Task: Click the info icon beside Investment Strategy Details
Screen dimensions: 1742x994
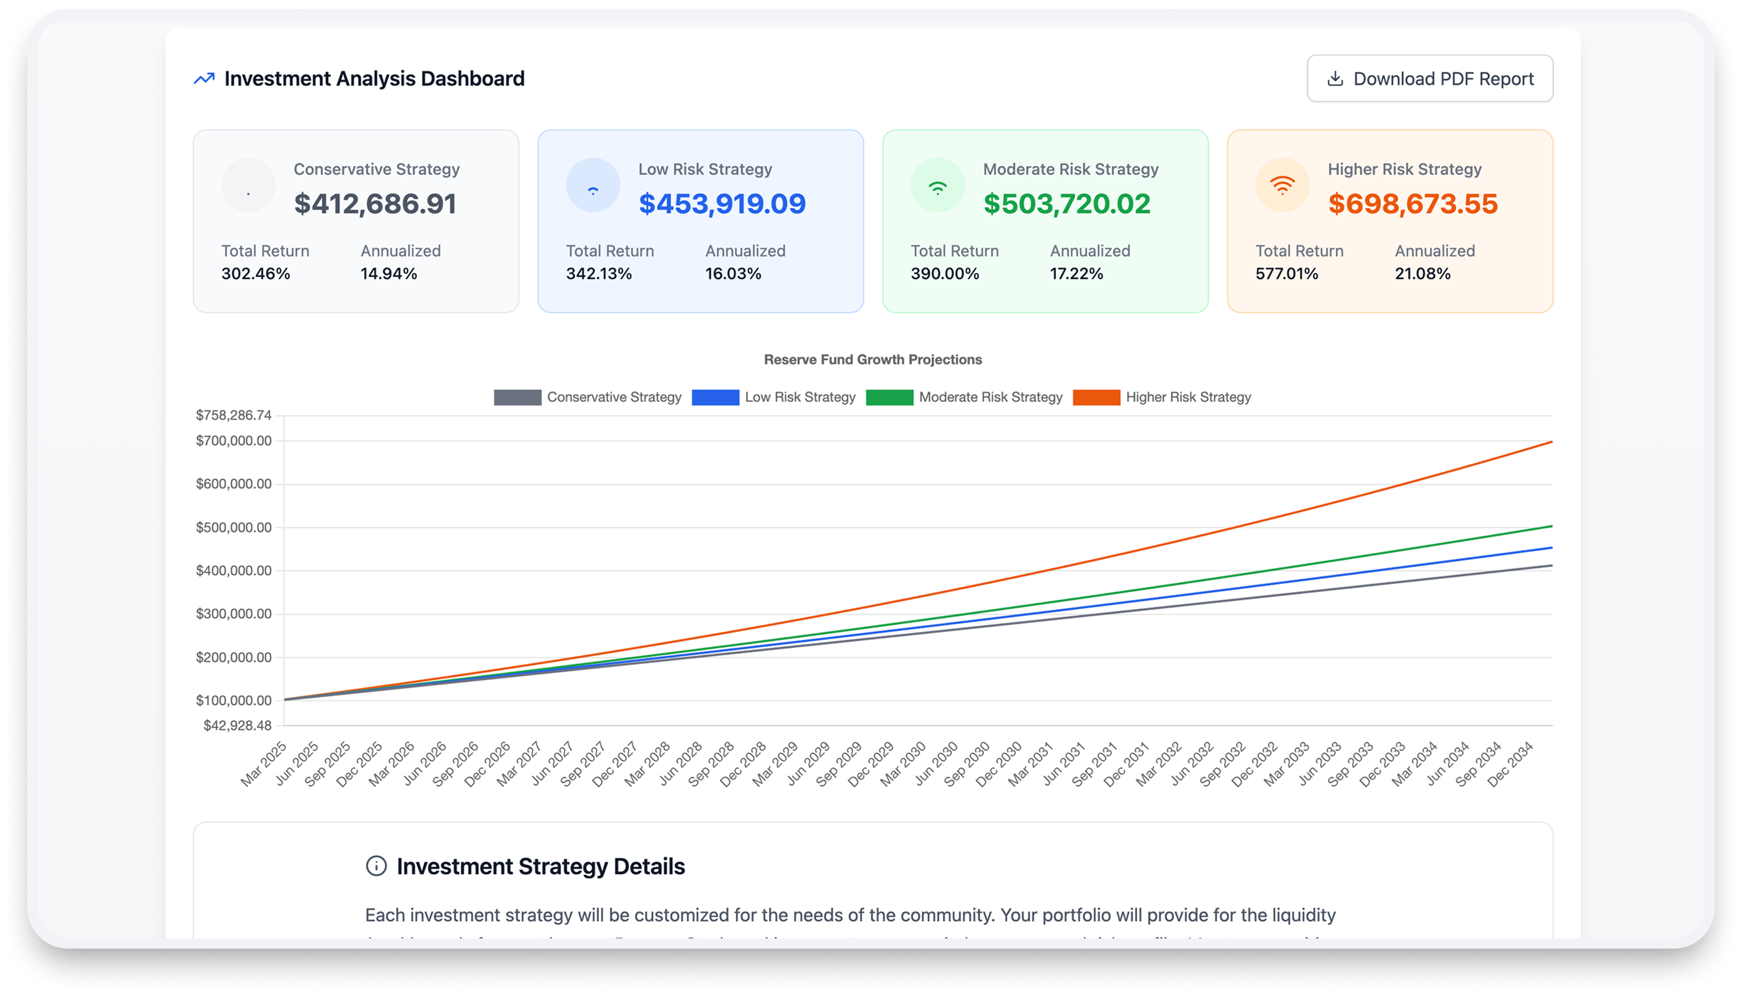Action: [x=376, y=866]
